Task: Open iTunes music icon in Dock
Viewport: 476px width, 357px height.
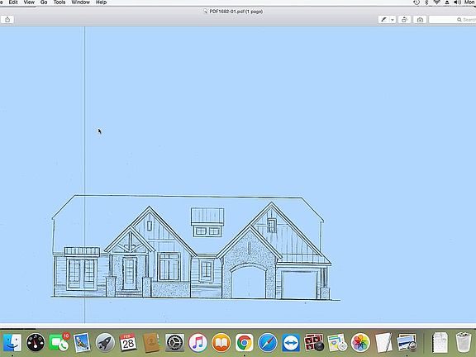Action: pyautogui.click(x=198, y=342)
